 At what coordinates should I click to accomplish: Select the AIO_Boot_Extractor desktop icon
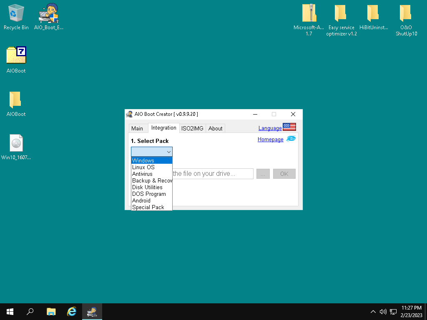click(48, 17)
